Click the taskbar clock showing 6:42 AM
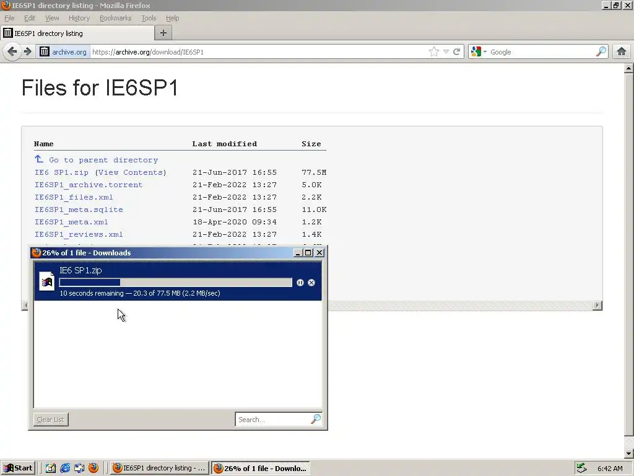 click(610, 469)
